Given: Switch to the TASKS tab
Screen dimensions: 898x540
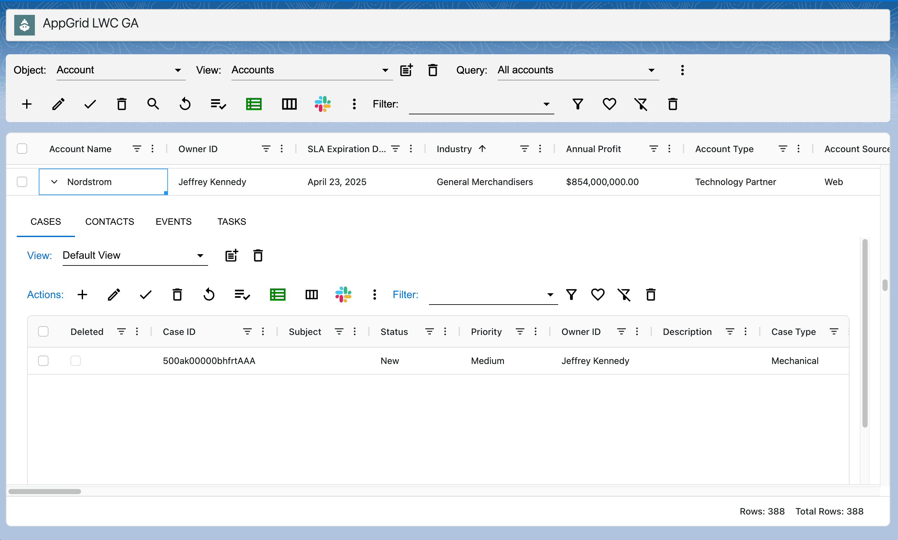Looking at the screenshot, I should pyautogui.click(x=231, y=222).
